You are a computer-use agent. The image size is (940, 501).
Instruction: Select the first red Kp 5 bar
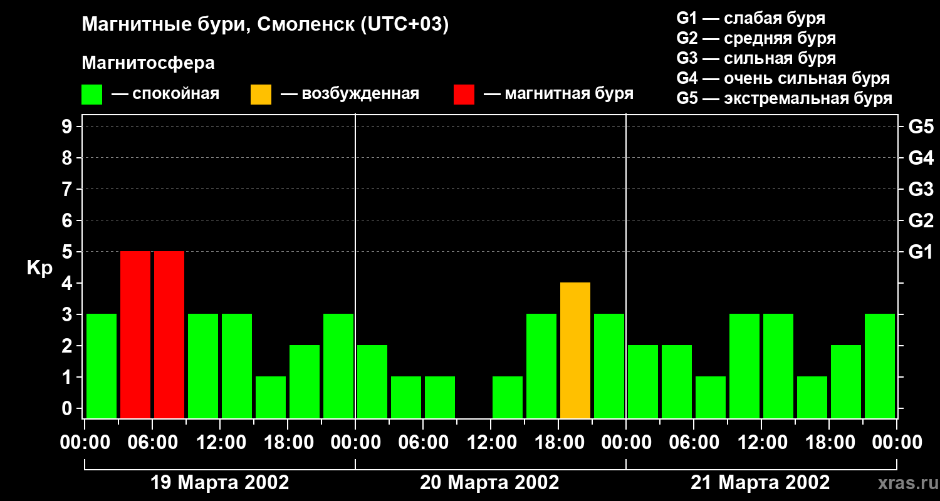tap(135, 335)
